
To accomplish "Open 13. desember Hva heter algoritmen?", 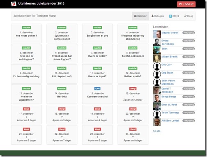I will [26, 94].
